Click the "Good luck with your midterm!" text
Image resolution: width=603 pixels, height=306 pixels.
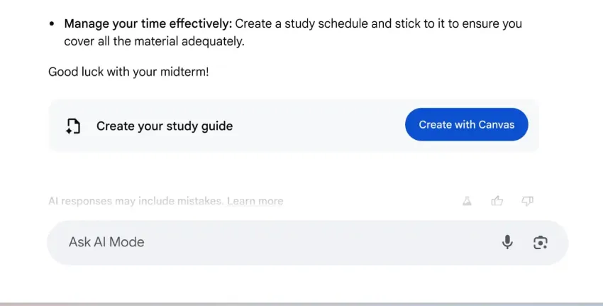pyautogui.click(x=128, y=72)
